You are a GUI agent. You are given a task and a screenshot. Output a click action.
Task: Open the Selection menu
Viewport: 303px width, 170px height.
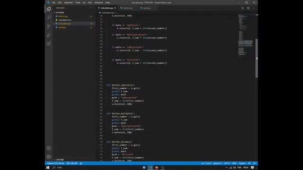click(68, 2)
